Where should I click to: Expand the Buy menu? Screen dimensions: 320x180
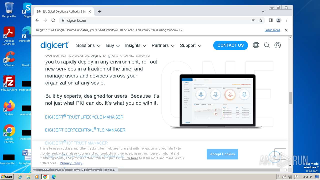point(113,45)
